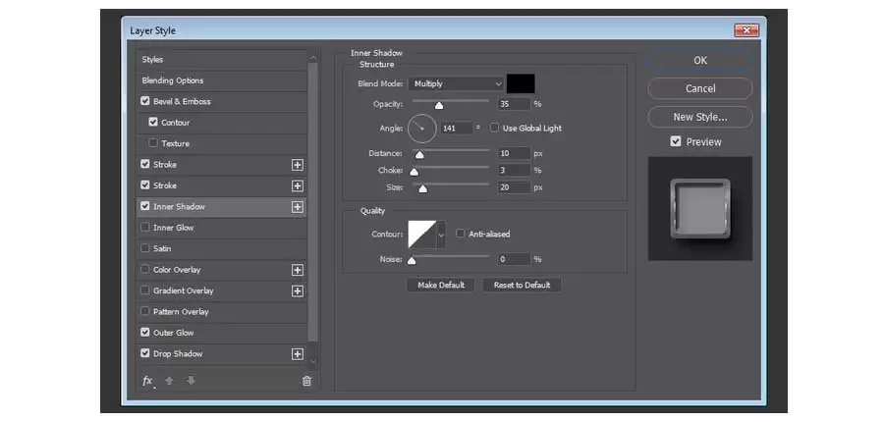Expand the Contour picker arrow
Screen dimensions: 884x422
tap(441, 235)
